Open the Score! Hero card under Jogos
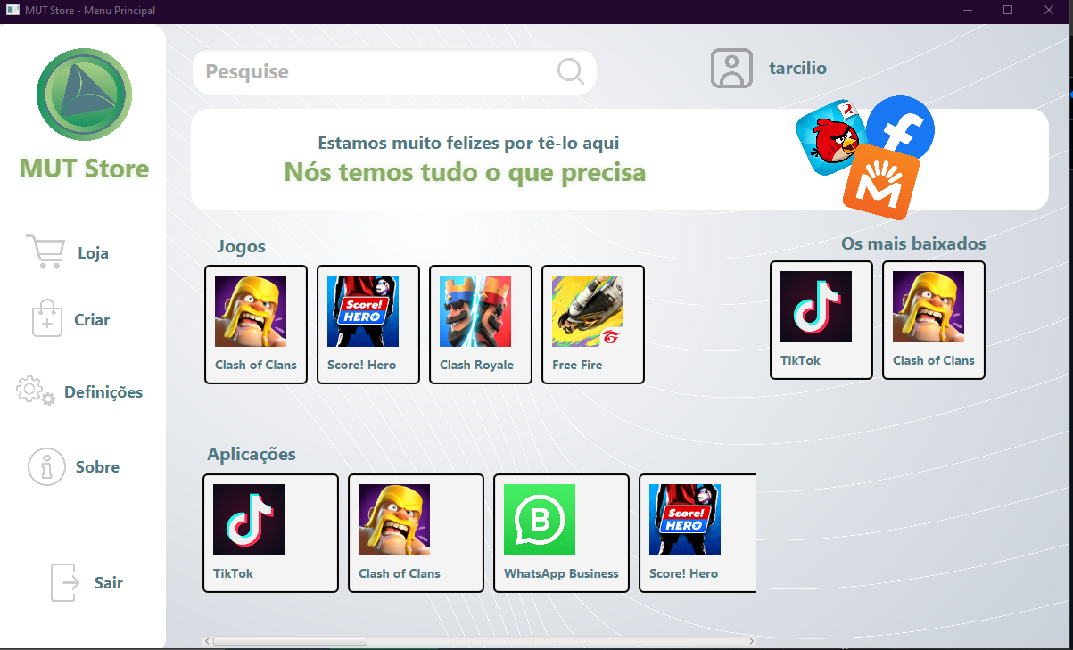 coord(368,325)
